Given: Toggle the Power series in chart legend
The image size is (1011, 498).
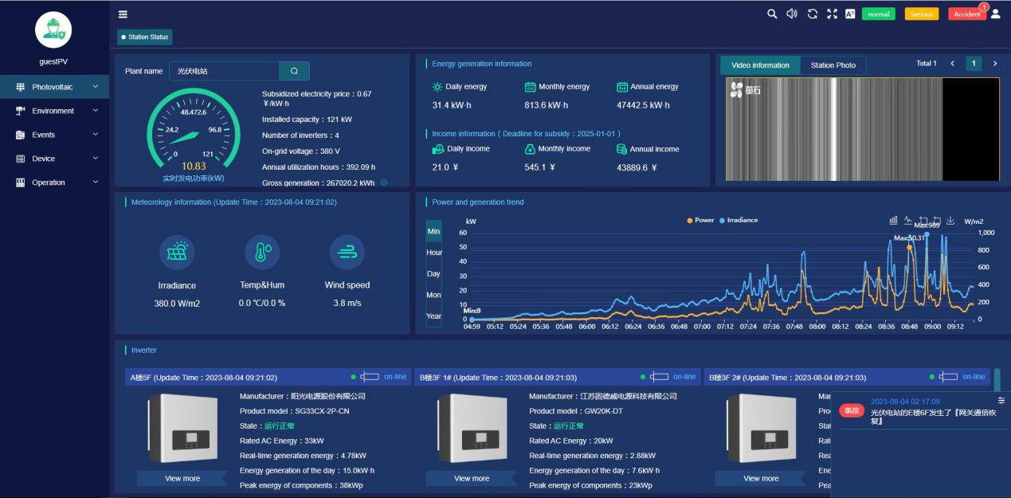Looking at the screenshot, I should click(702, 220).
